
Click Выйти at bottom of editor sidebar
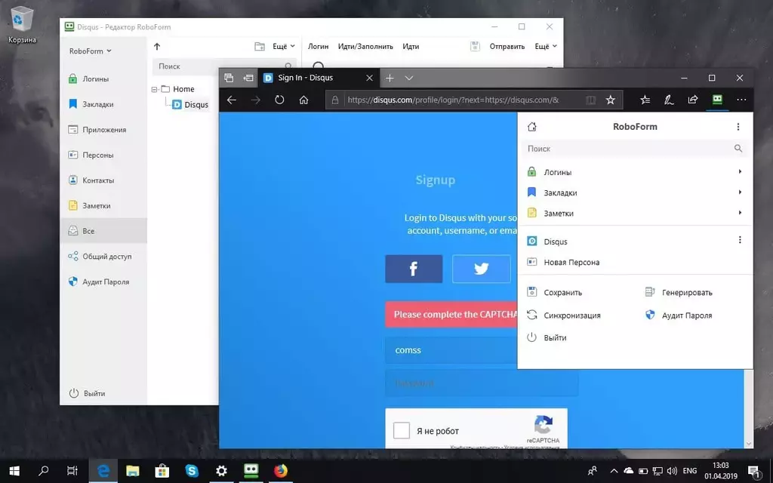[88, 393]
